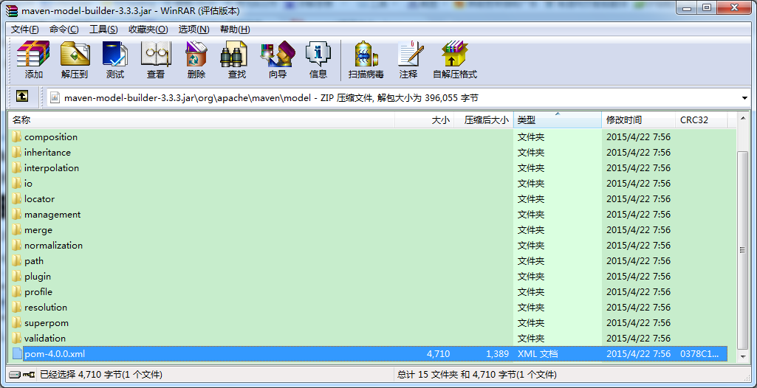Select the inheritance folder row
This screenshot has height=388, width=757.
(x=369, y=152)
